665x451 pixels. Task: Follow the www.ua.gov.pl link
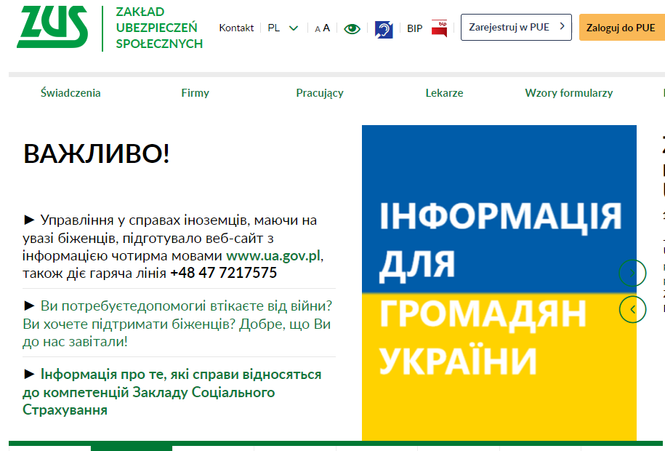click(273, 256)
